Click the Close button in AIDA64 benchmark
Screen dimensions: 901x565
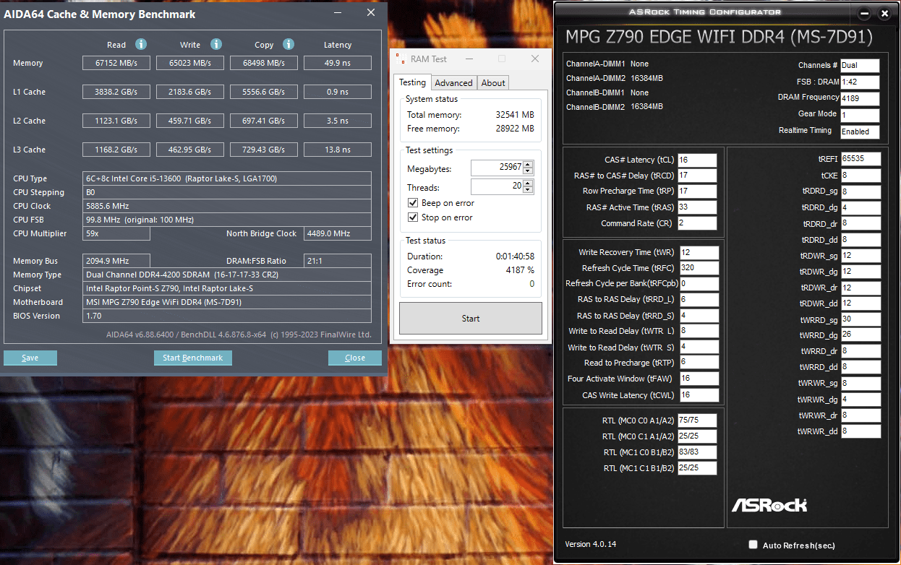click(x=355, y=358)
